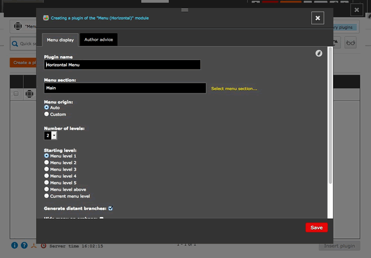Uncheck Generate distant branches
The height and width of the screenshot is (258, 371).
pos(110,209)
